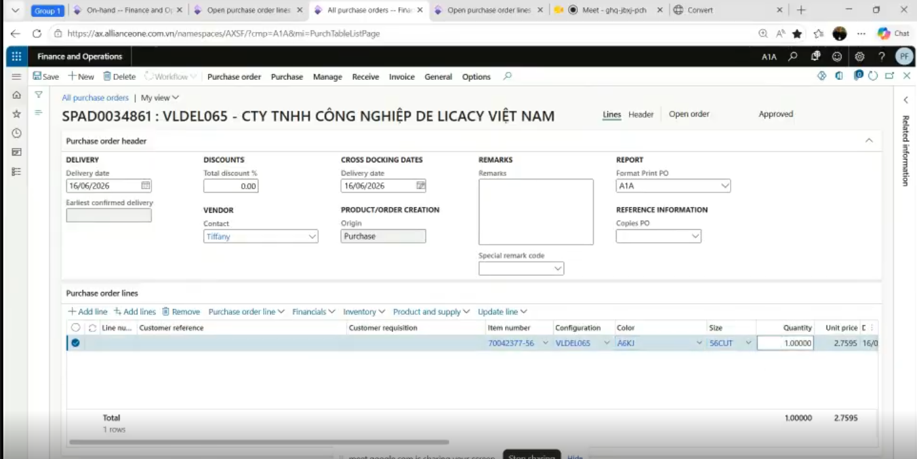The width and height of the screenshot is (917, 459).
Task: Open attachments icon with 0 badge
Action: tap(858, 75)
